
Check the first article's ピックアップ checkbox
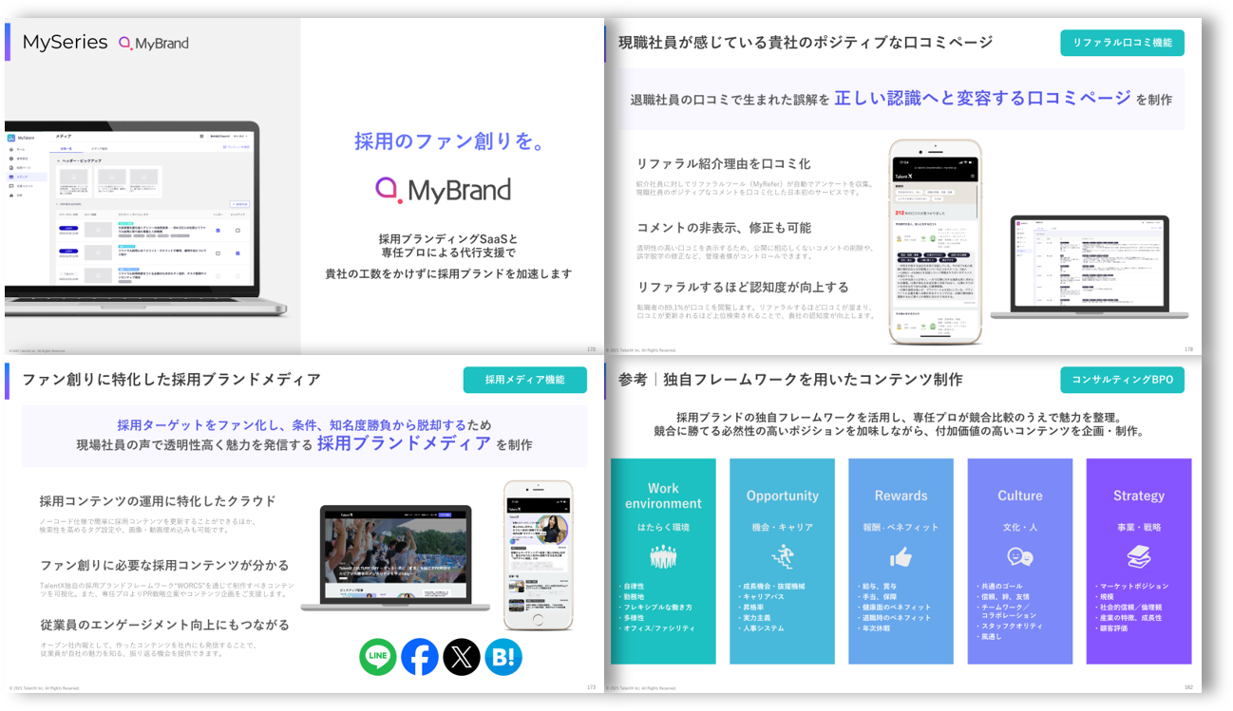[238, 230]
